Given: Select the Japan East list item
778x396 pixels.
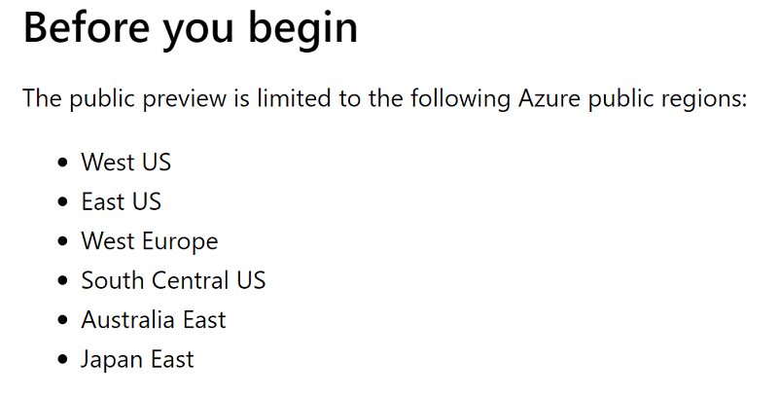Looking at the screenshot, I should [137, 359].
